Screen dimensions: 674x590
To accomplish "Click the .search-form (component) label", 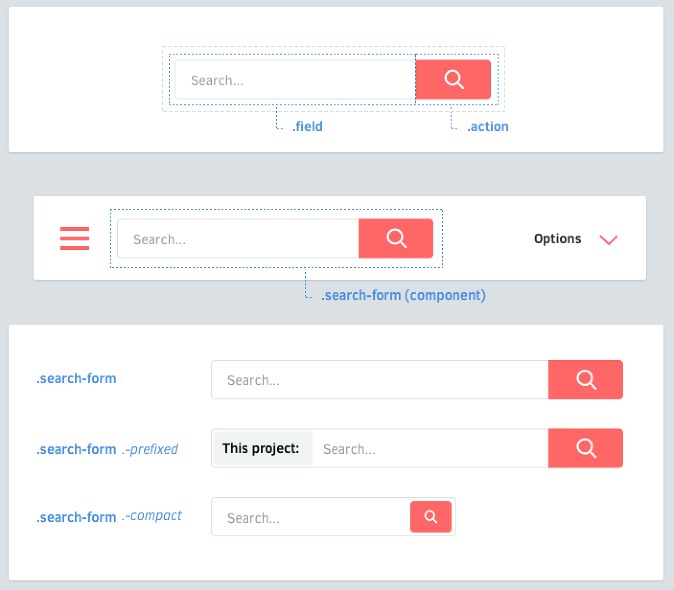I will click(404, 295).
